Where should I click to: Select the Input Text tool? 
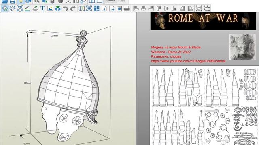42,8
